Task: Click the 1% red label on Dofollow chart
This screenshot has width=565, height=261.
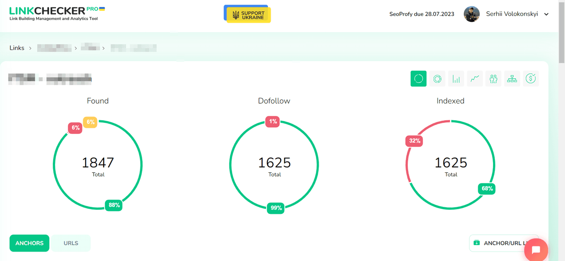Action: pyautogui.click(x=273, y=122)
